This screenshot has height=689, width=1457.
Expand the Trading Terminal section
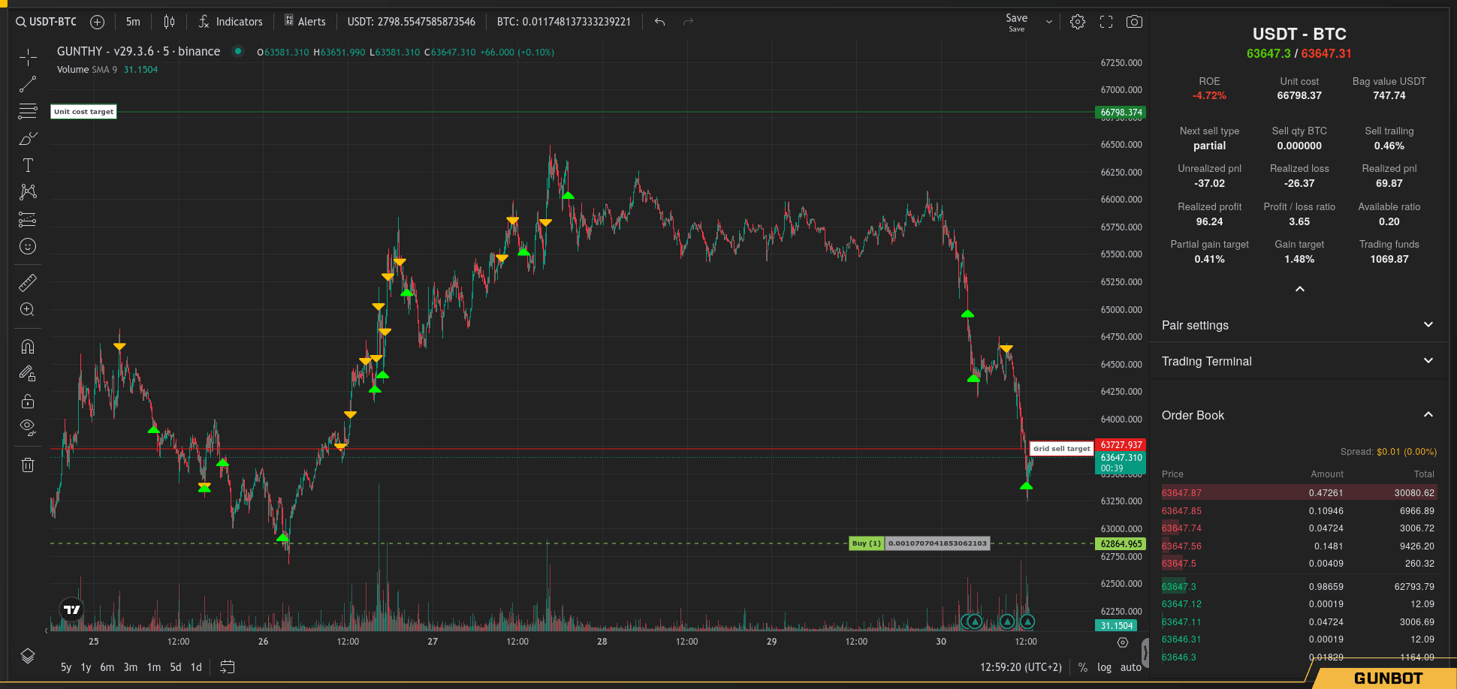(1299, 361)
